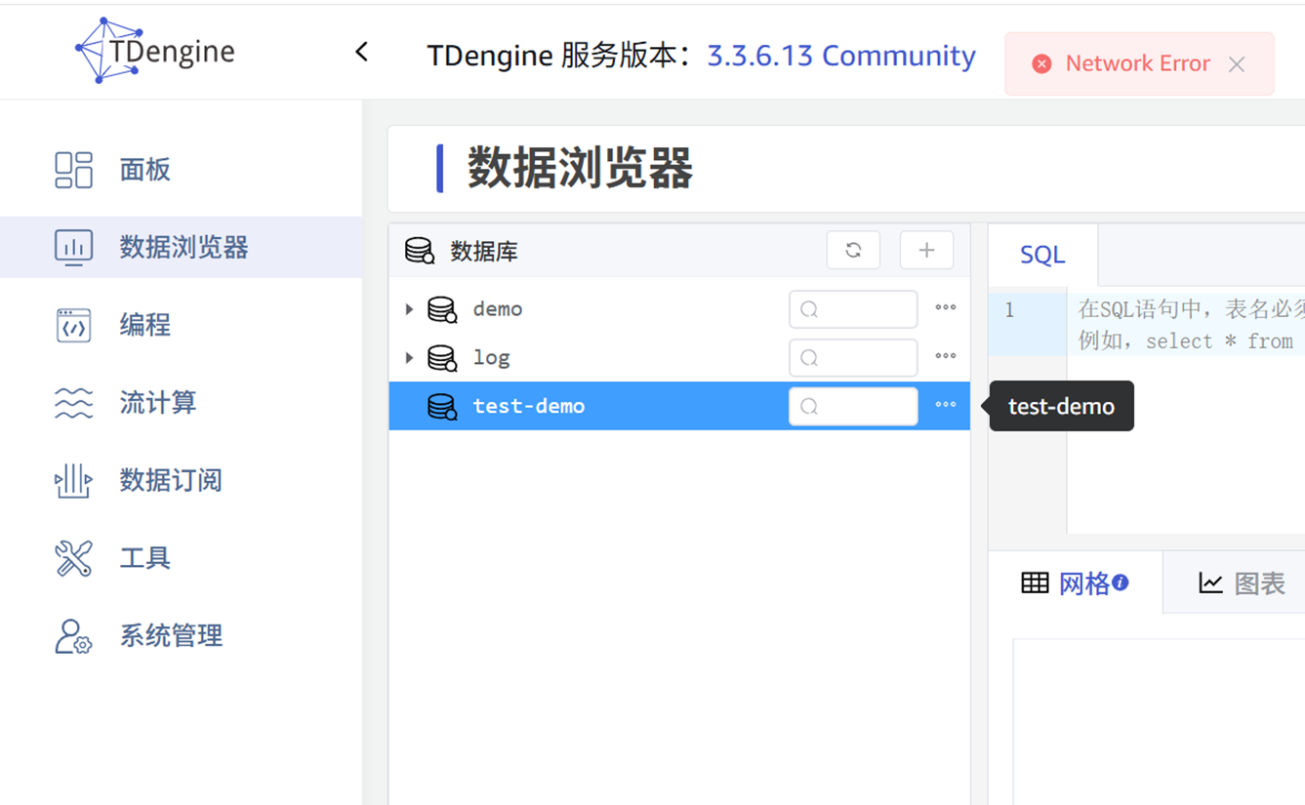Open 系统管理 system management
1305x805 pixels.
171,636
